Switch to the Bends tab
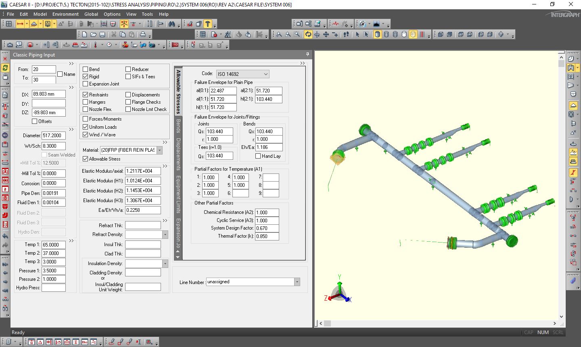 click(178, 127)
